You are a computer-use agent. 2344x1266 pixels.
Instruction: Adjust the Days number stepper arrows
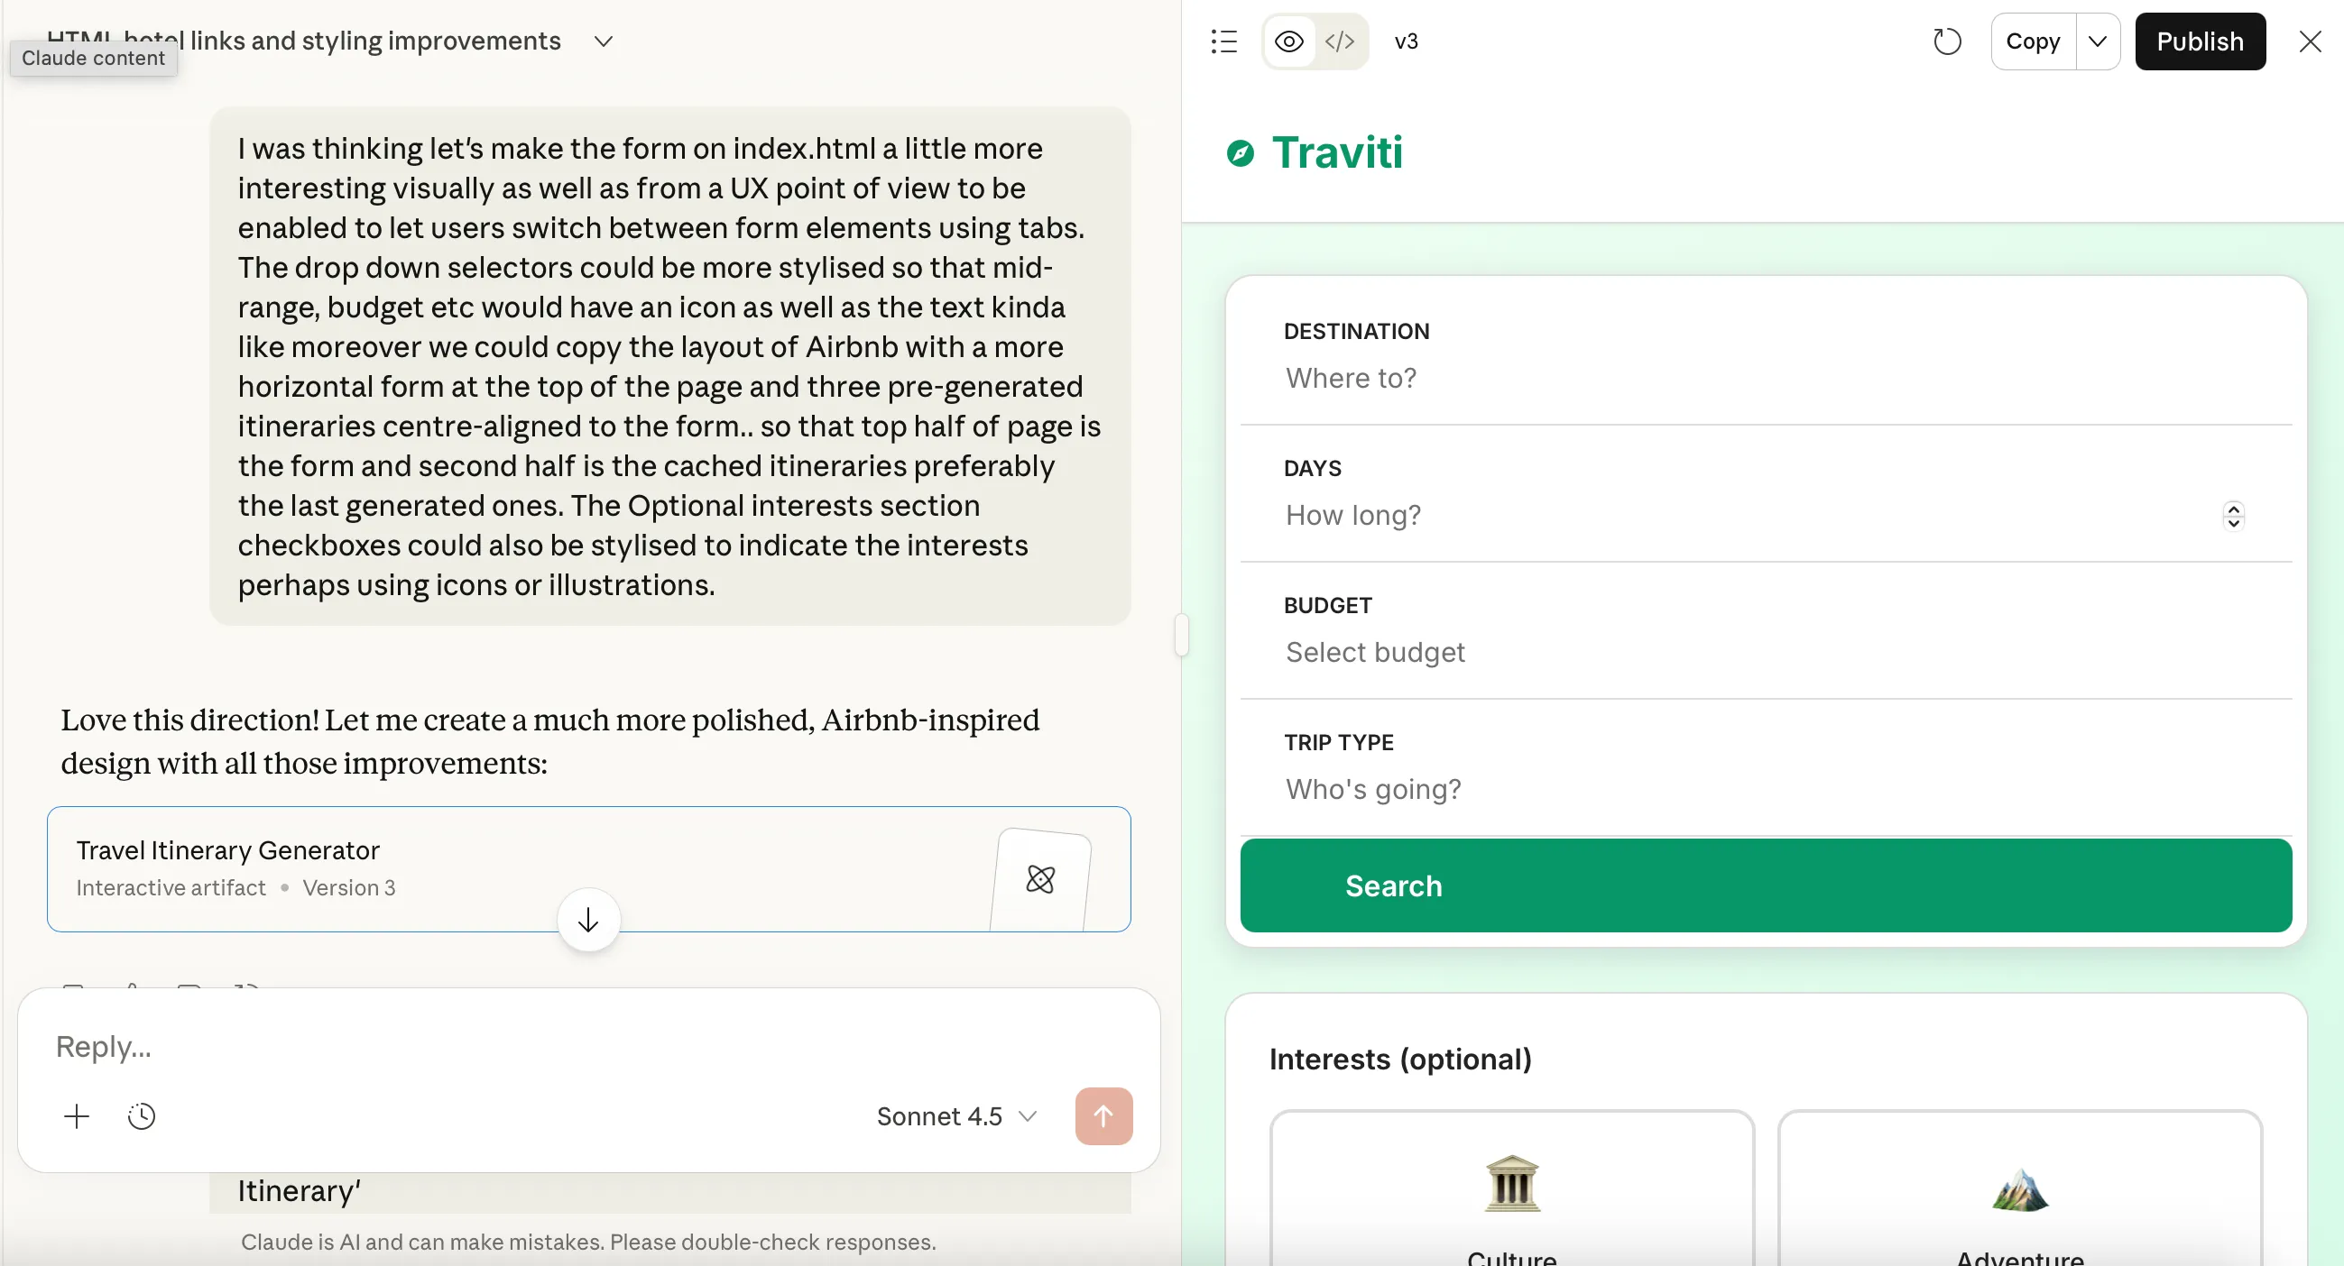(2233, 516)
